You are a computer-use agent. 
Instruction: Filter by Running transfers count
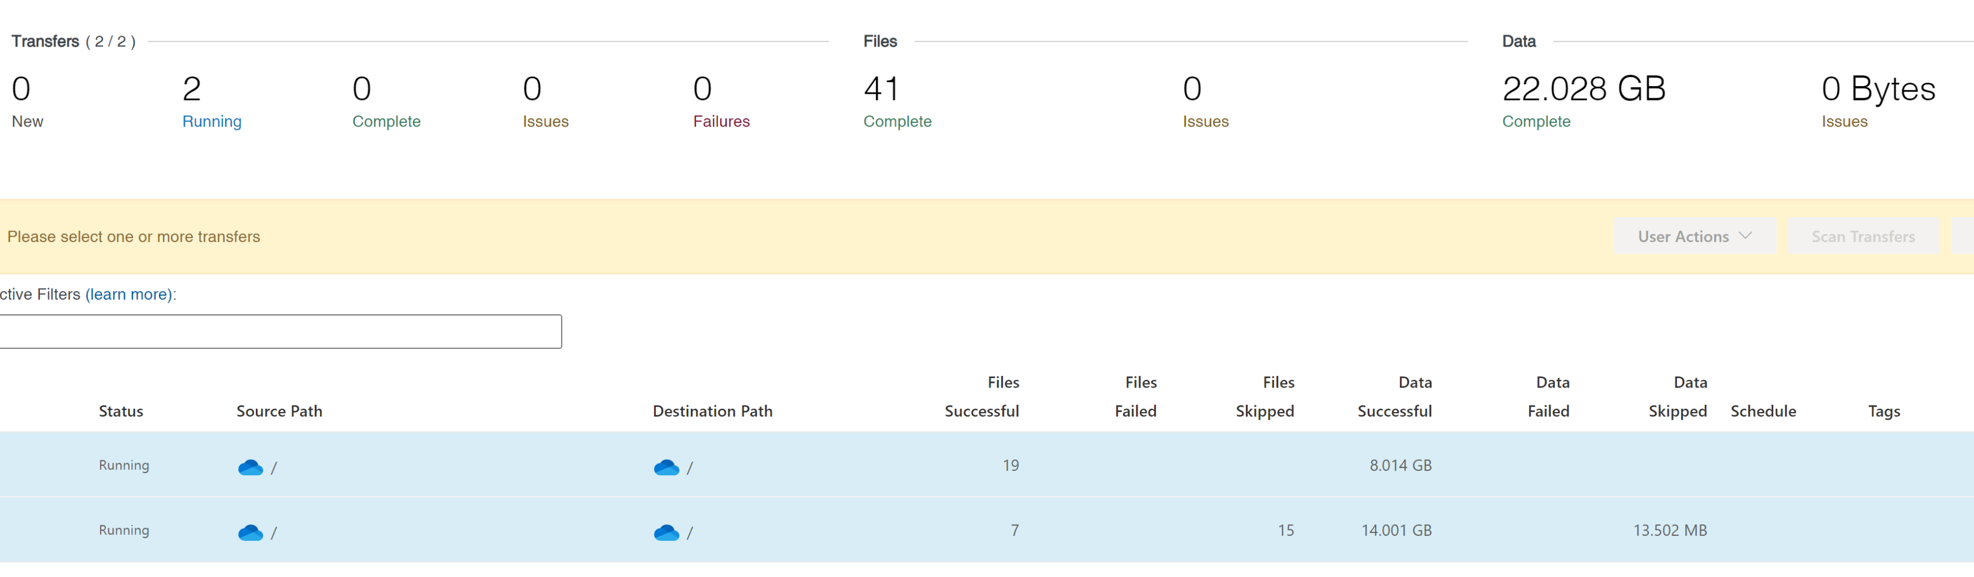pyautogui.click(x=211, y=103)
